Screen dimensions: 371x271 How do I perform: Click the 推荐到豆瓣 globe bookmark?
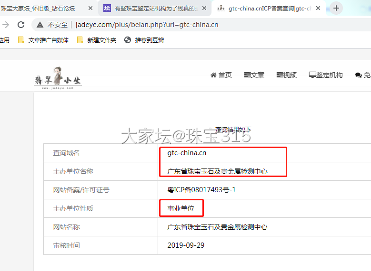[x=144, y=40]
